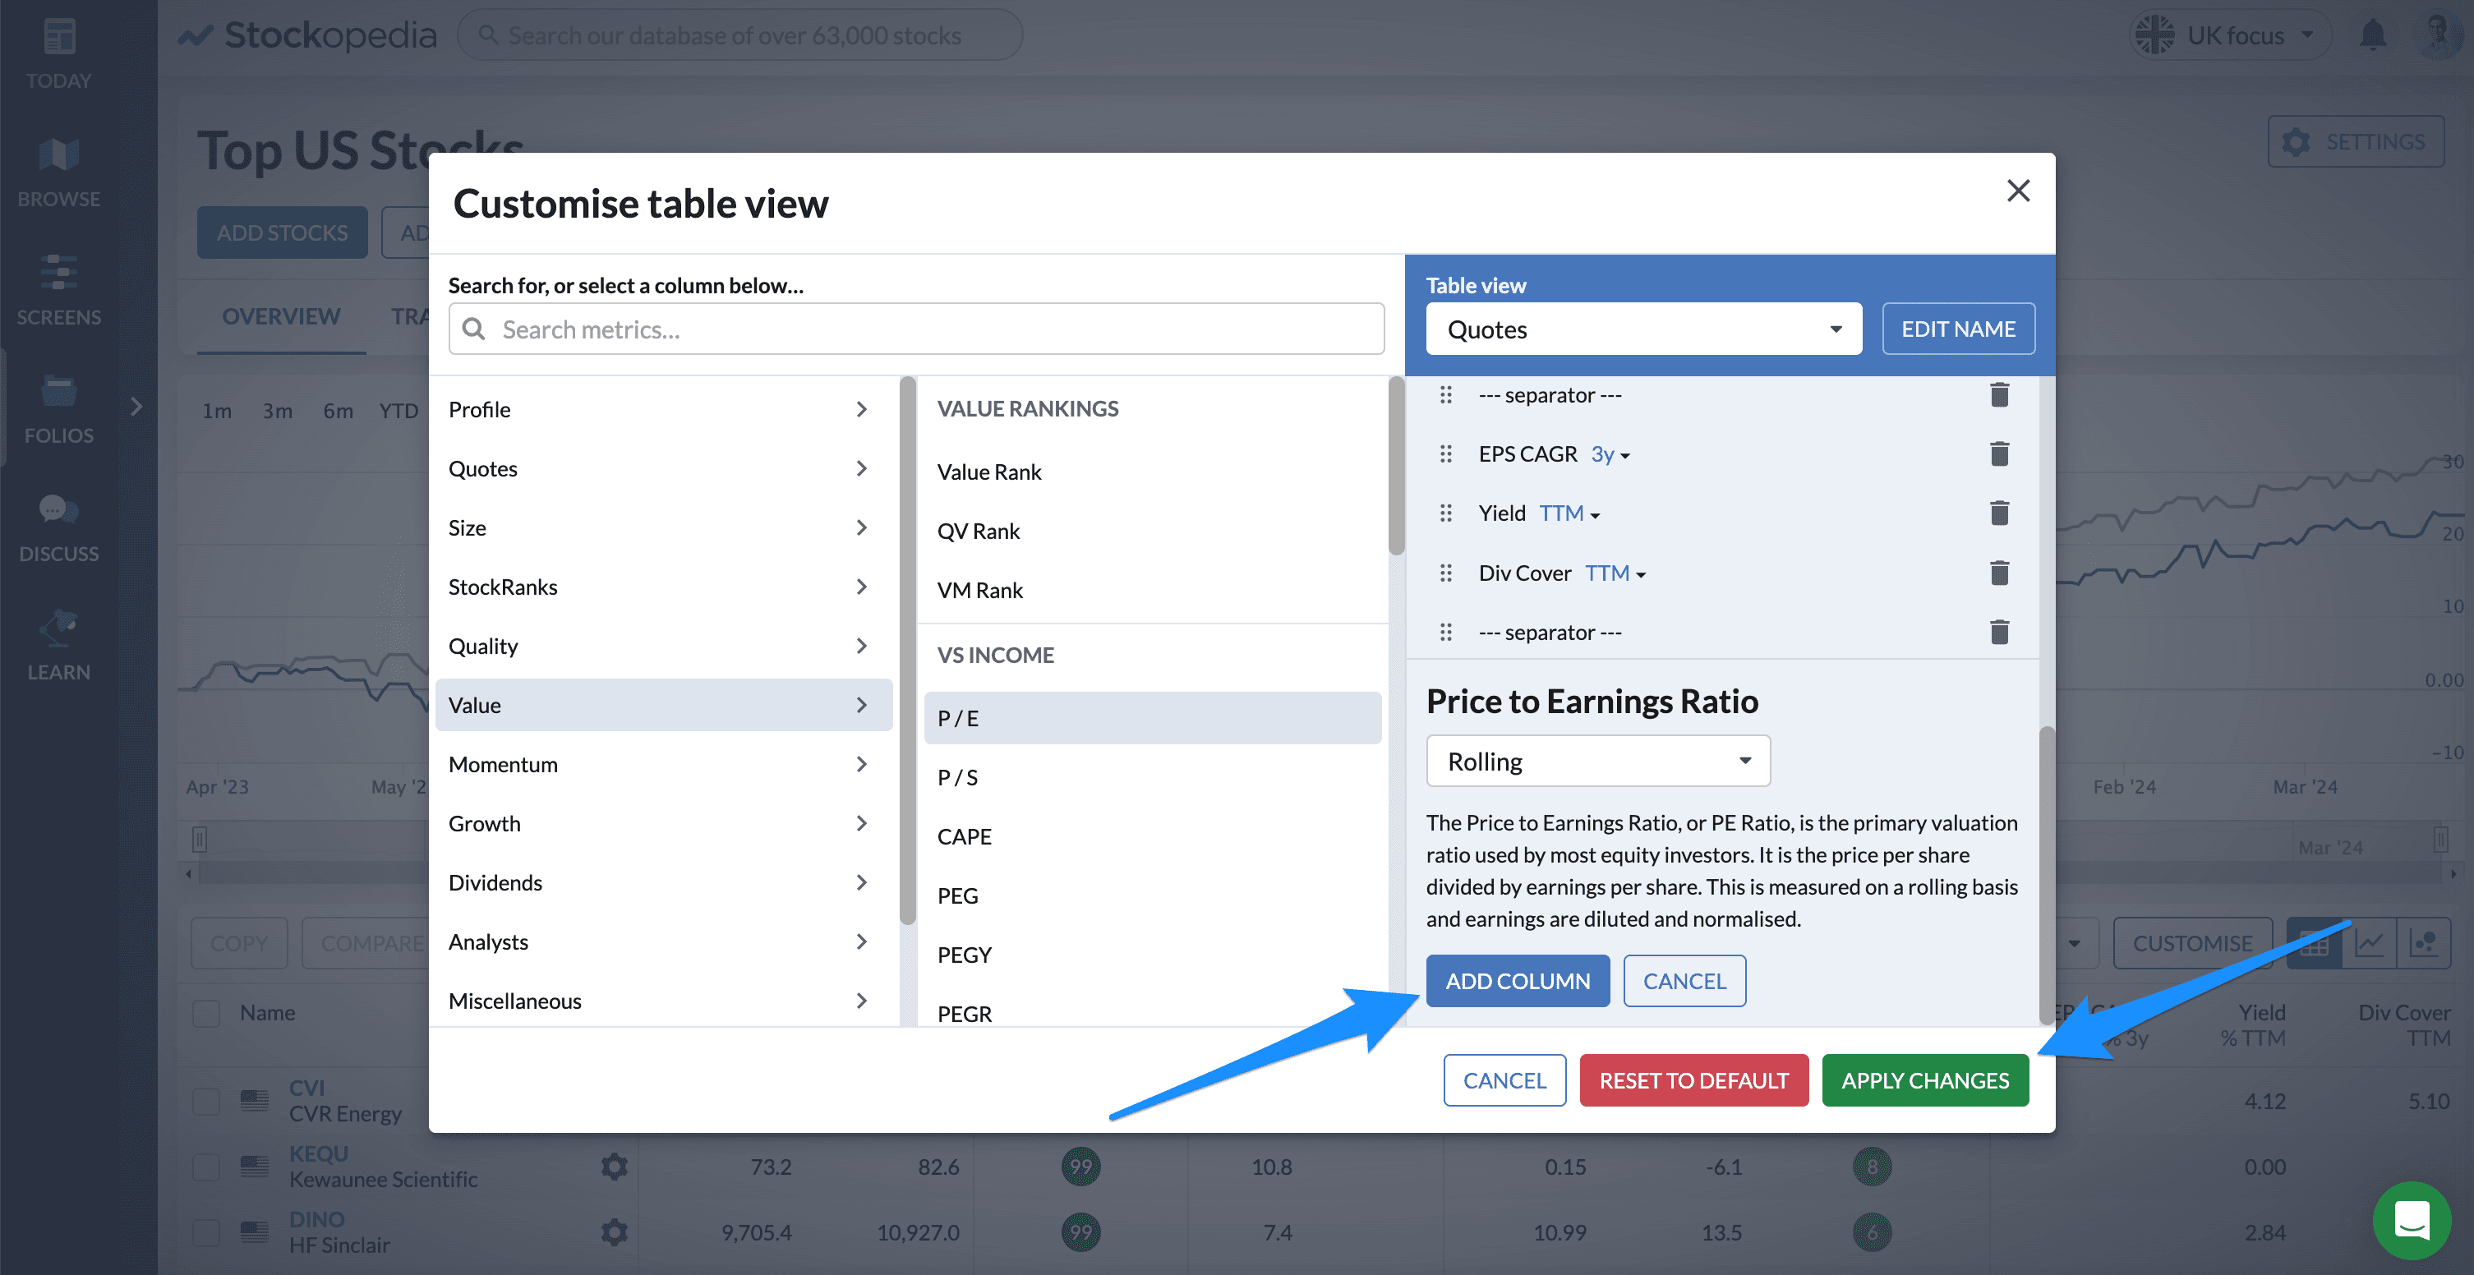Open the notifications bell
Image resolution: width=2474 pixels, height=1275 pixels.
pos(2372,35)
